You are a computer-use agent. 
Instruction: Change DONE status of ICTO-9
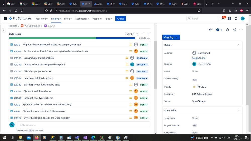pos(144,45)
